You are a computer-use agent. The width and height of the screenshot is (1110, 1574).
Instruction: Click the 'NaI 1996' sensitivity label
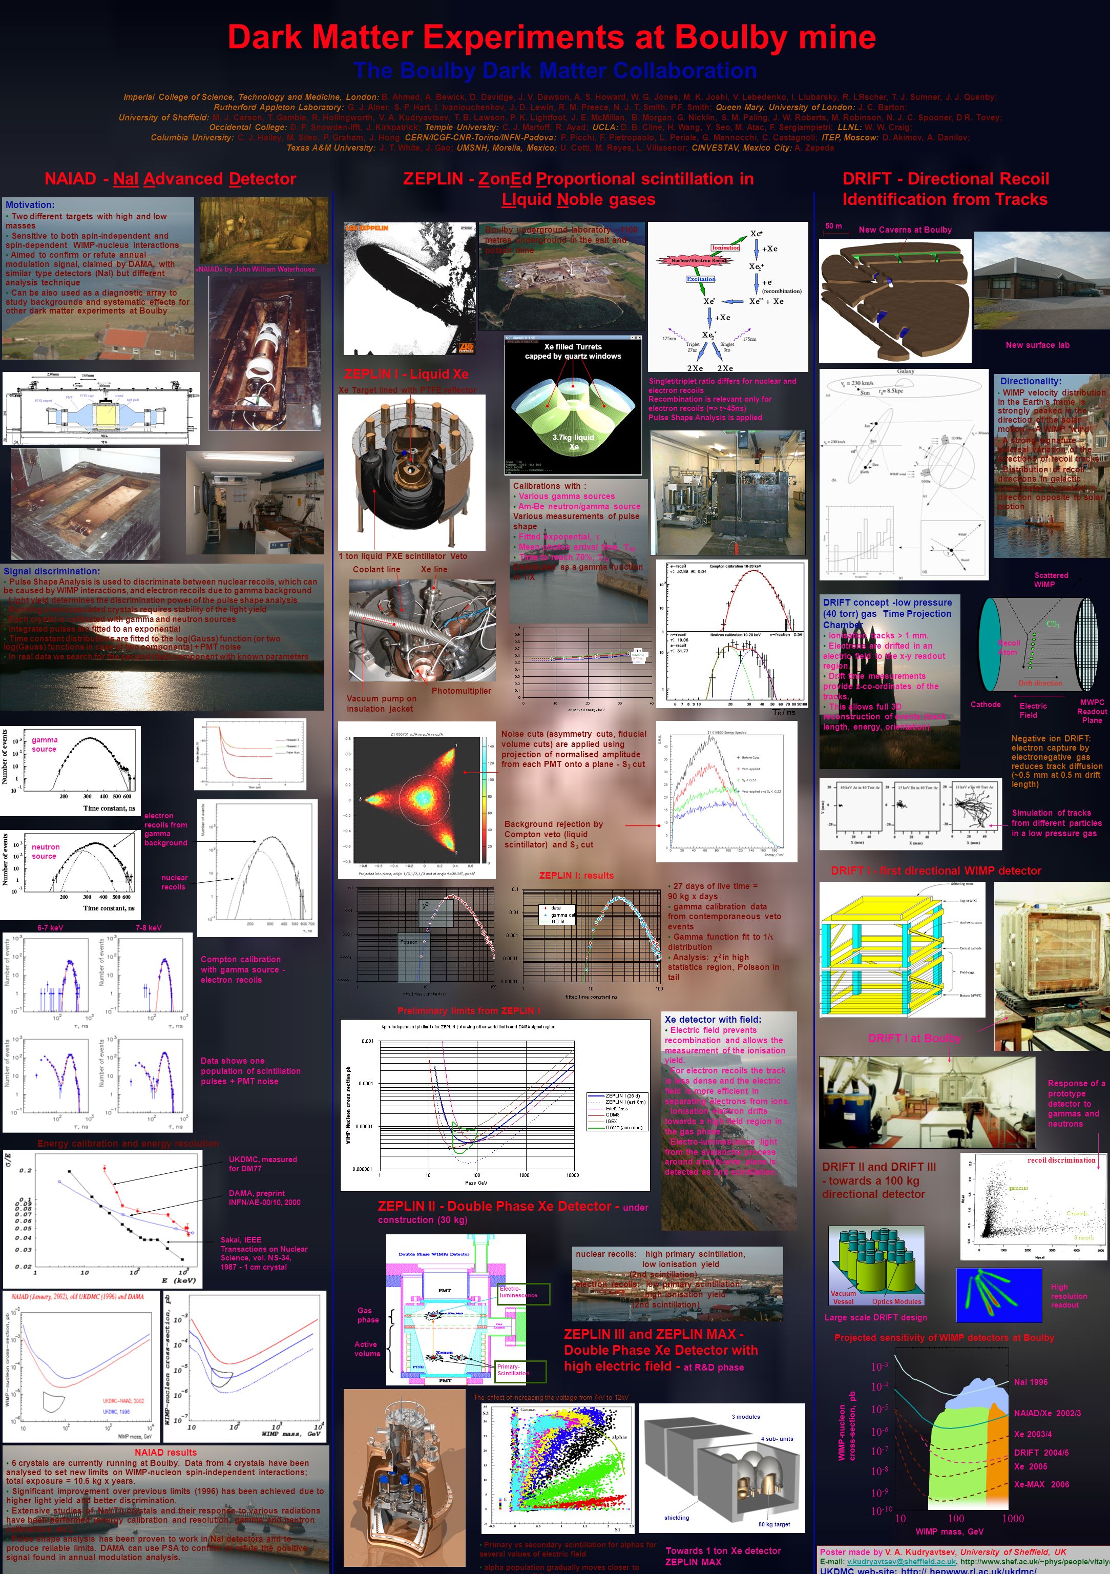(x=1031, y=1382)
